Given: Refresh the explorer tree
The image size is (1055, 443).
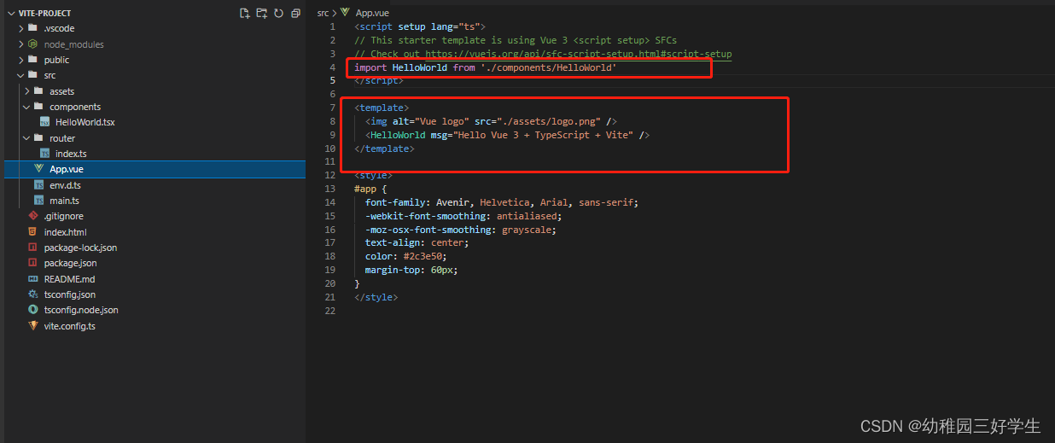Looking at the screenshot, I should pos(278,13).
